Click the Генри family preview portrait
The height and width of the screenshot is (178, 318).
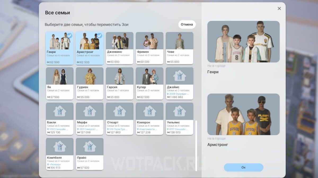point(244,42)
